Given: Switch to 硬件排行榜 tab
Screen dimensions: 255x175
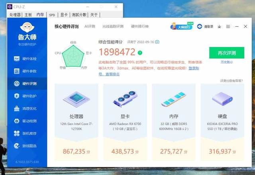Looking at the screenshot, I should [x=140, y=26].
